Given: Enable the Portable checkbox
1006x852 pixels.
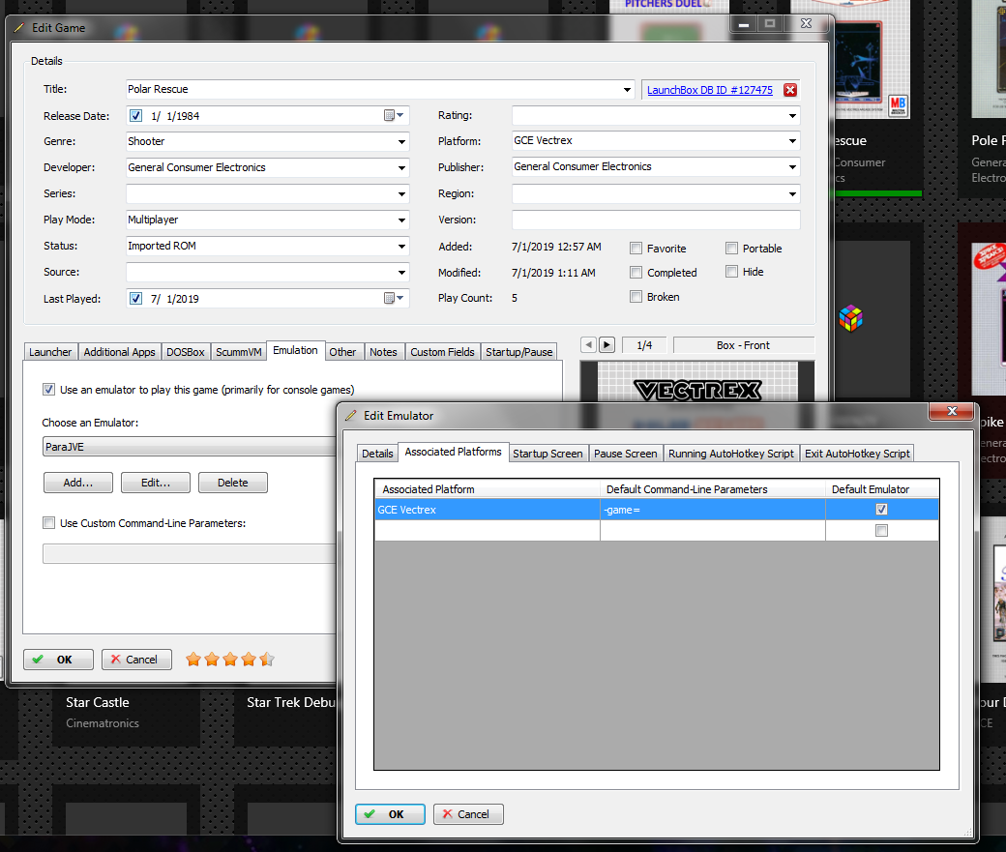Looking at the screenshot, I should click(x=731, y=249).
